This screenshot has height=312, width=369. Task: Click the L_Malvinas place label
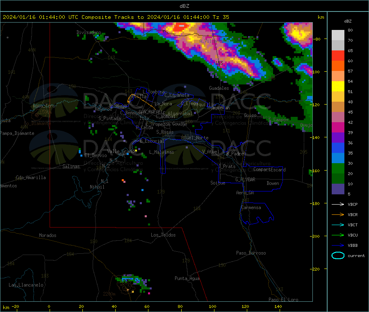click(x=162, y=152)
